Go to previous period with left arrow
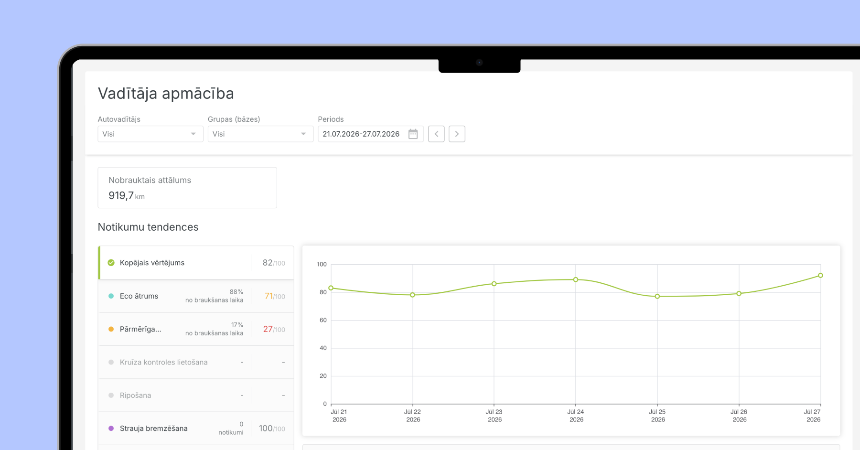The image size is (860, 450). tap(436, 134)
